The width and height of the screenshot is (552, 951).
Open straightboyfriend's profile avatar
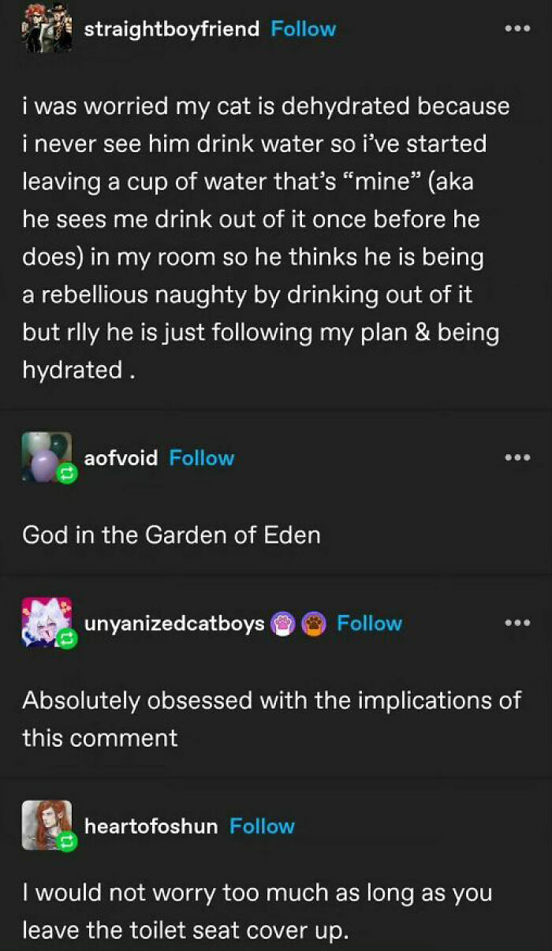pyautogui.click(x=47, y=29)
